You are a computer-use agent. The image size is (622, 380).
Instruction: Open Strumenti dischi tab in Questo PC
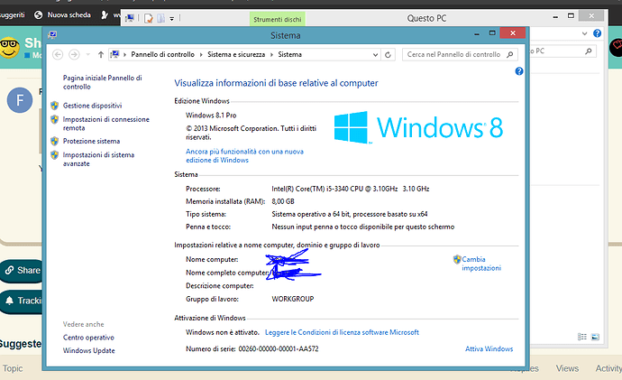[x=278, y=19]
